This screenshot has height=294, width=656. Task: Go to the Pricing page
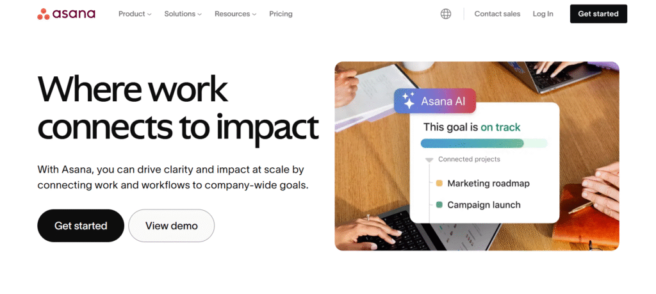coord(281,13)
